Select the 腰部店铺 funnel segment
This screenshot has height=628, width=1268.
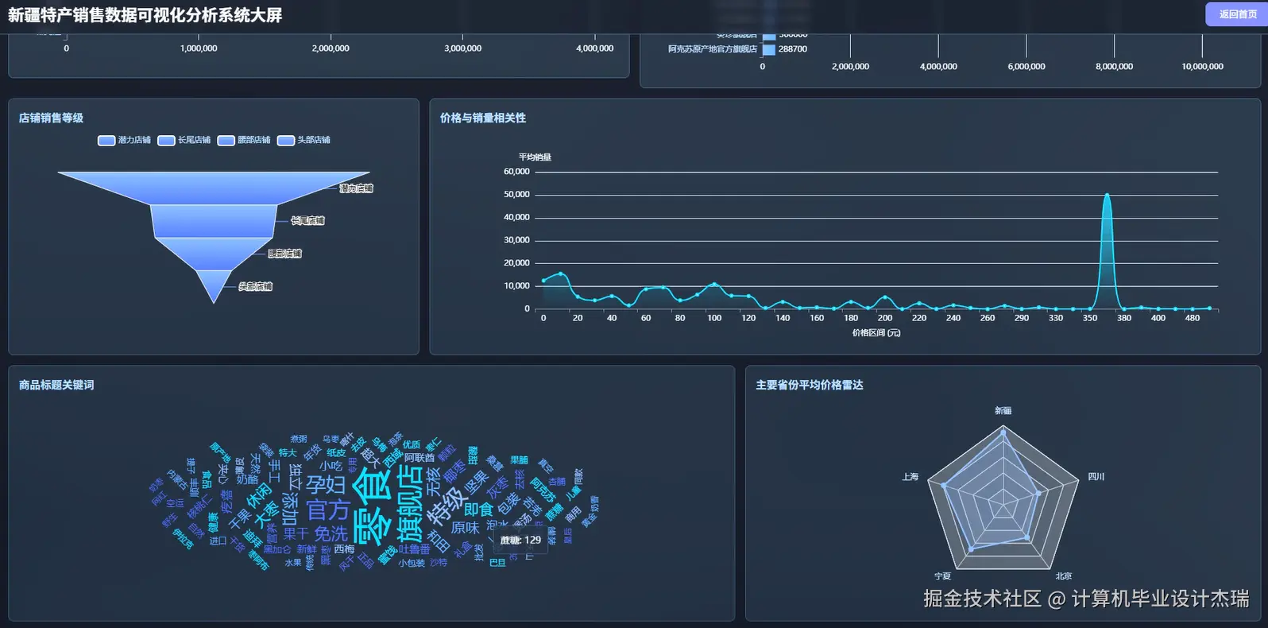(x=214, y=254)
